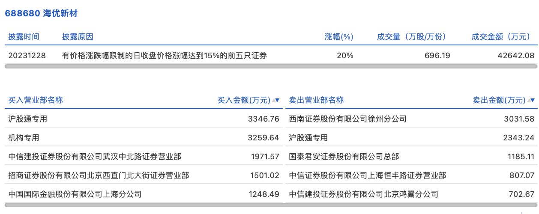Screen dimensions: 539x214
Task: Click the horizontal scrollbar under disclosure table
Action: tap(271, 66)
